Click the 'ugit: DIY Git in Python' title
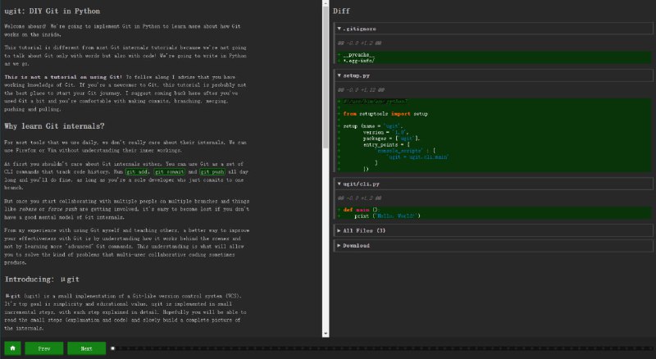Viewport: 656px width, 359px height. click(52, 11)
